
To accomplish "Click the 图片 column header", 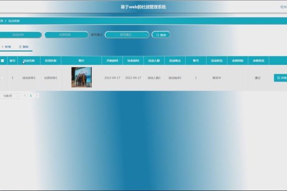I will (81, 61).
